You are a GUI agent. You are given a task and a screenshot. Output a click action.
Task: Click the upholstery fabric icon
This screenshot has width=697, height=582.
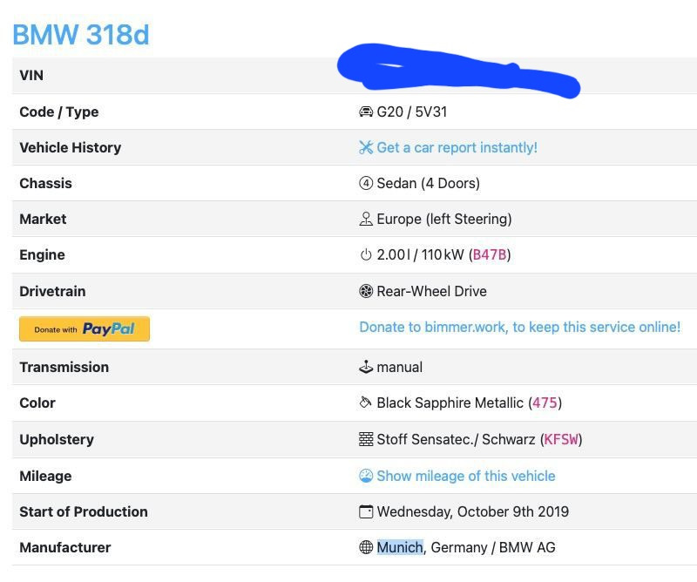click(x=366, y=439)
